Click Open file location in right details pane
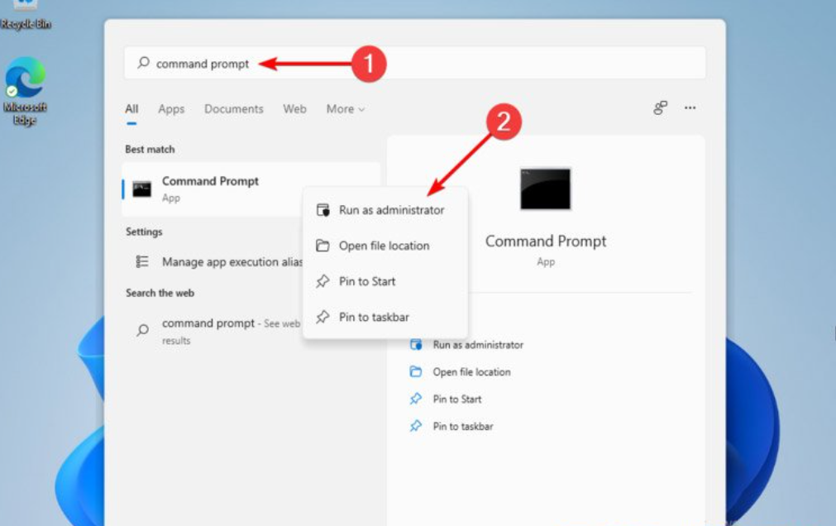This screenshot has width=836, height=526. pos(471,372)
